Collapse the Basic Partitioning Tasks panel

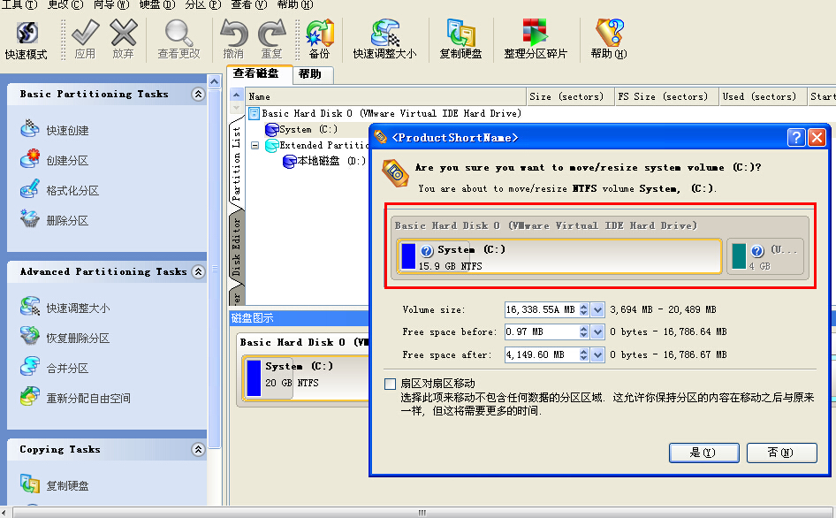pyautogui.click(x=198, y=95)
